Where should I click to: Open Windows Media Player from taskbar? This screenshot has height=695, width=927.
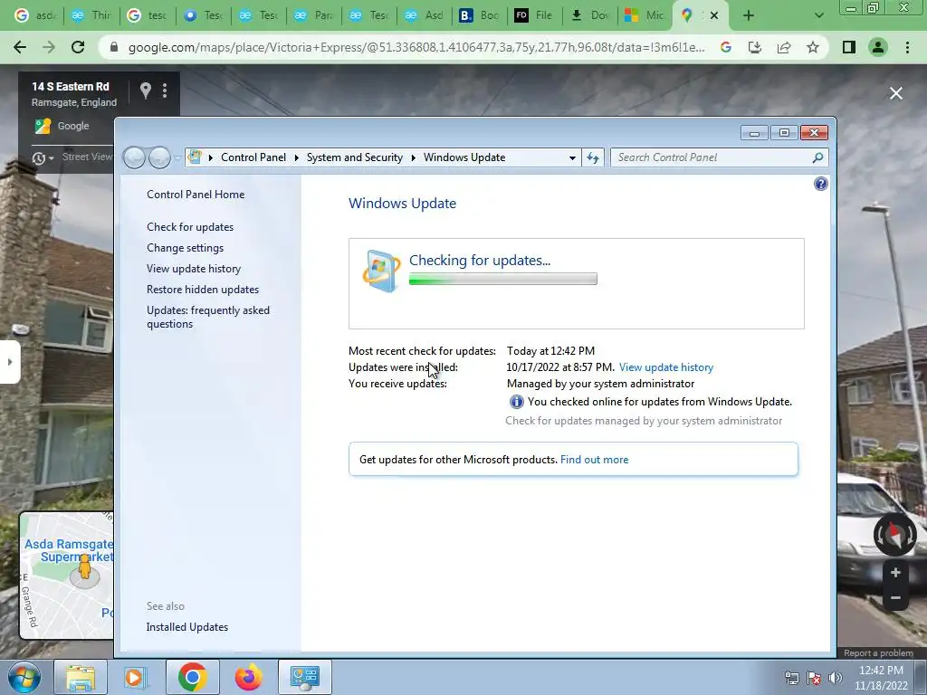click(x=136, y=677)
